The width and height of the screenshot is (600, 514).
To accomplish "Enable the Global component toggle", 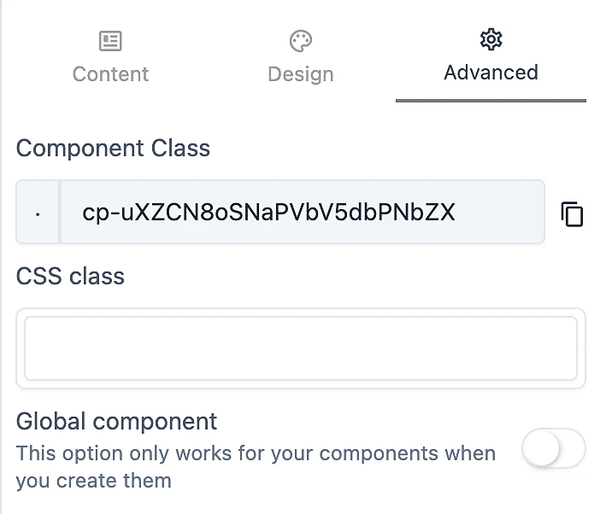I will point(554,448).
